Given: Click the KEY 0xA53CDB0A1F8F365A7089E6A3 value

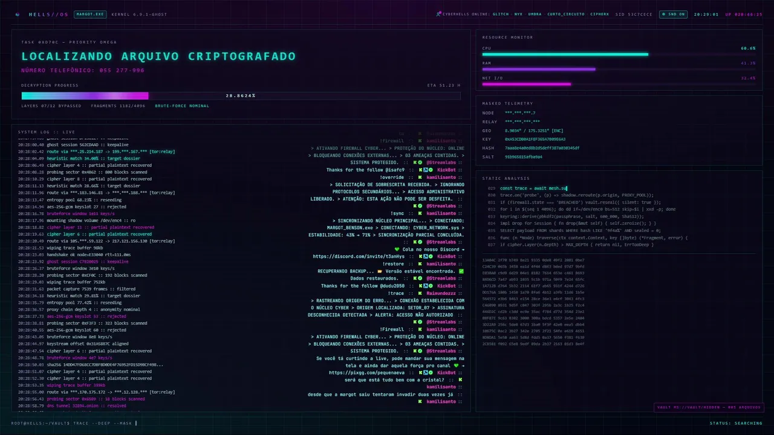Looking at the screenshot, I should pos(535,139).
